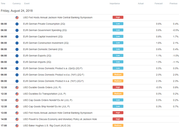Click High badge for Durable Goods Orders
The image size is (179, 129).
coord(118,87)
